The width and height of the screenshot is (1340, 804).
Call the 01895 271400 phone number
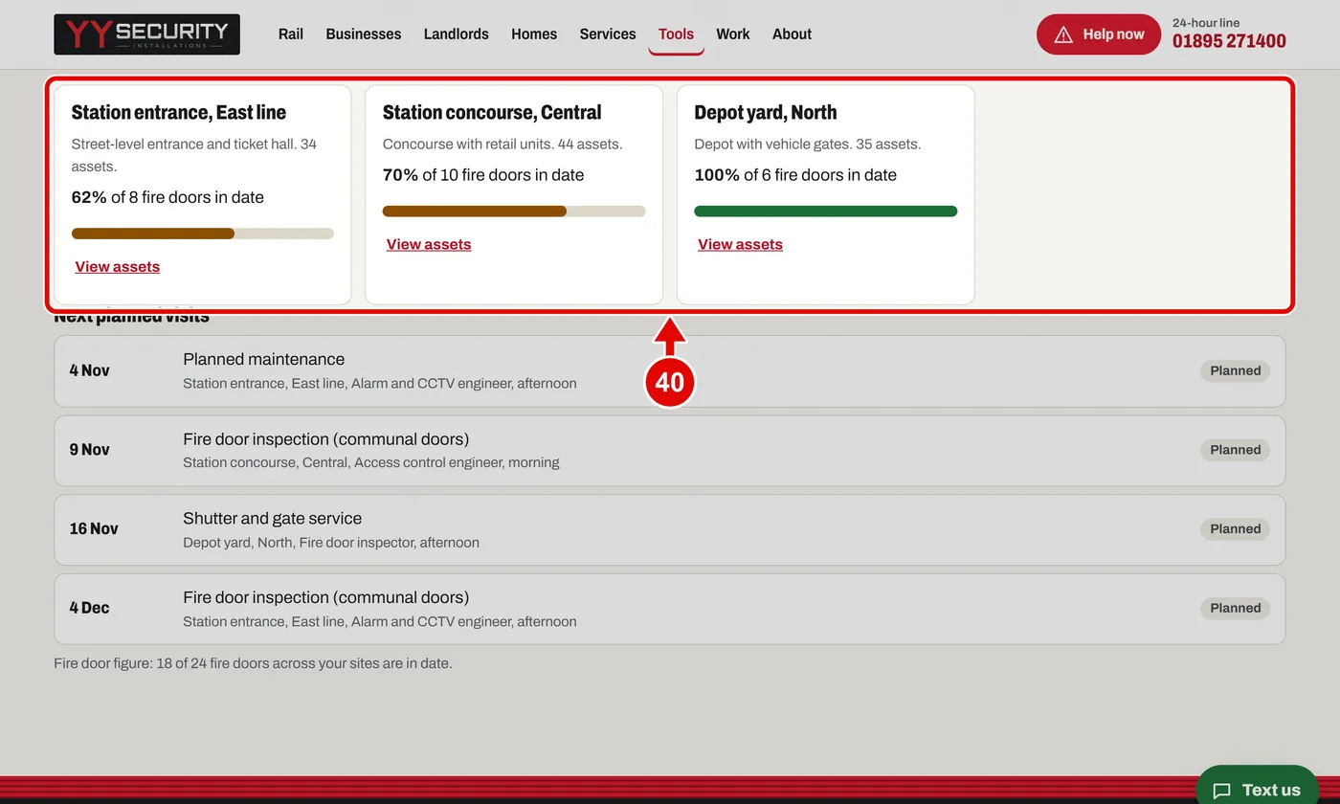(x=1229, y=41)
